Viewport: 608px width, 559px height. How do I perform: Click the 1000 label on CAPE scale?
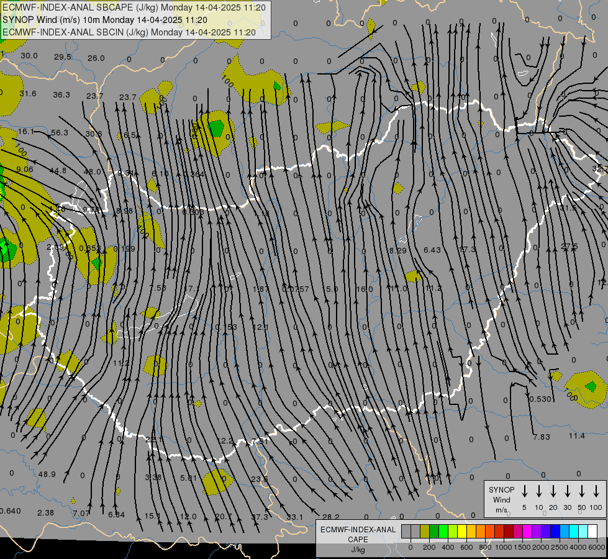pyautogui.click(x=503, y=547)
